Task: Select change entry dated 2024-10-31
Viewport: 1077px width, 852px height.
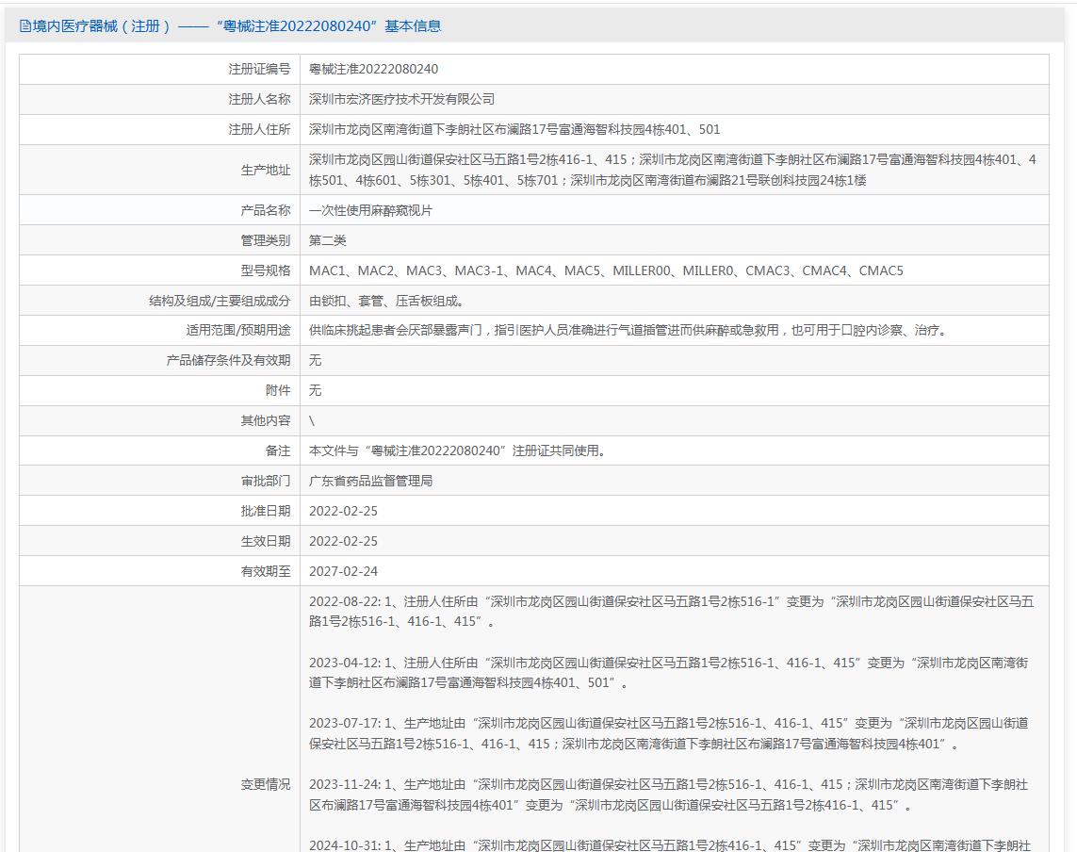Action: tap(670, 845)
